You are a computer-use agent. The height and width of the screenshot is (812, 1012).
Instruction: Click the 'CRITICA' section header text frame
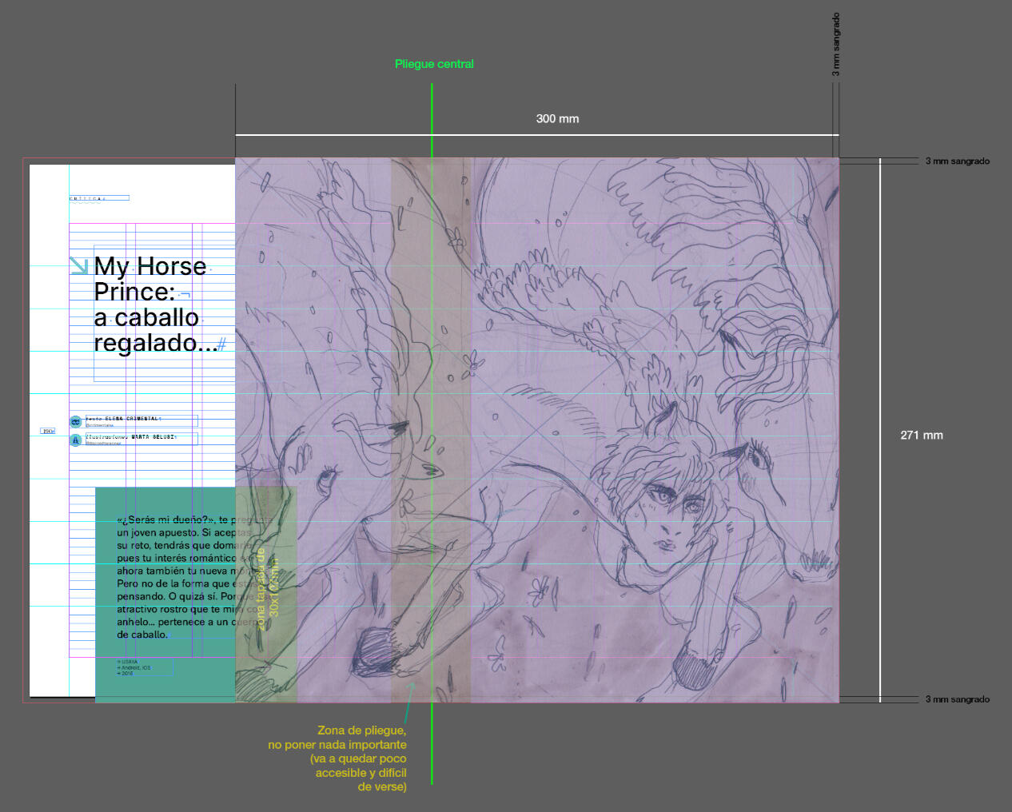click(x=99, y=198)
